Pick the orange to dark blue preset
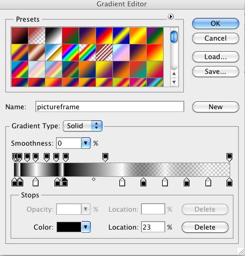Image resolution: width=245 pixels, height=256 pixels. click(87, 69)
